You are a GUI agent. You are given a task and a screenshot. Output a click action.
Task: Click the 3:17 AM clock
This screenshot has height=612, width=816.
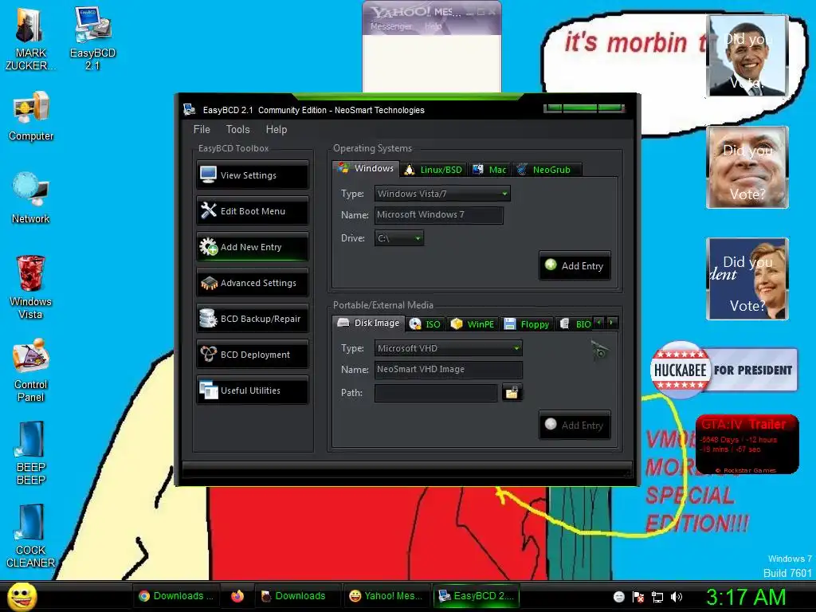[746, 597]
